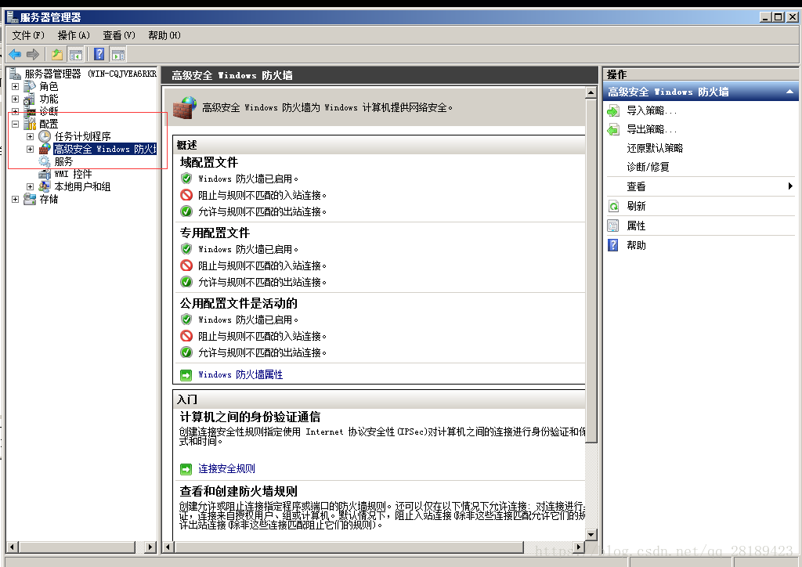Open the 查看(V) menu

click(119, 35)
